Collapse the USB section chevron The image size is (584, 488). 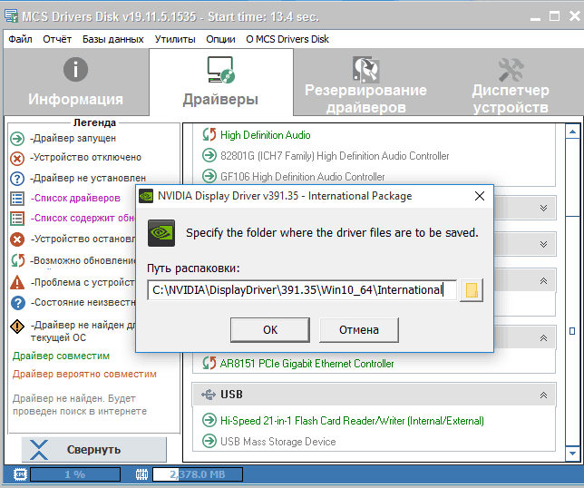[543, 395]
